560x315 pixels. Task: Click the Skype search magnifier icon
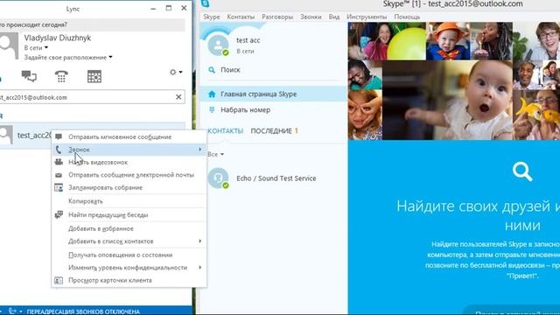(x=212, y=70)
